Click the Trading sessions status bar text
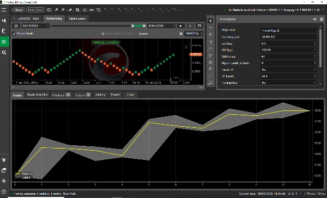The height and width of the screenshot is (198, 327). coord(45,194)
